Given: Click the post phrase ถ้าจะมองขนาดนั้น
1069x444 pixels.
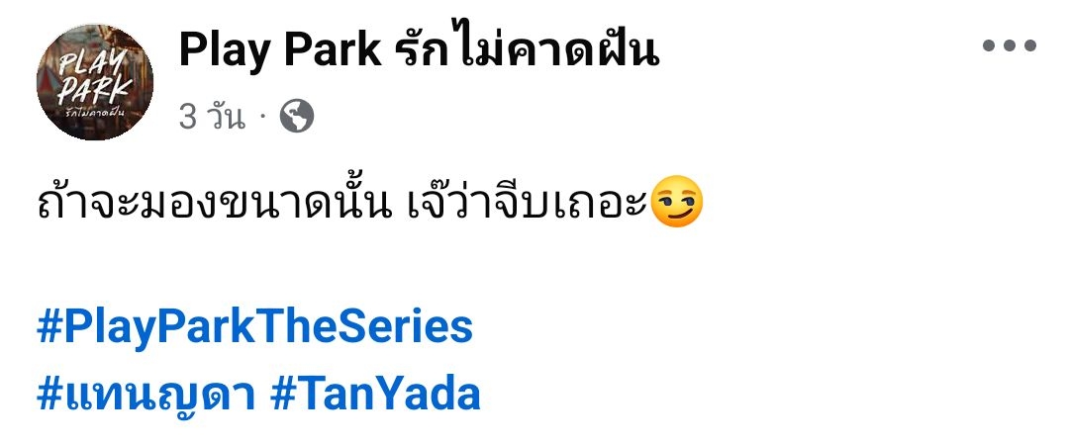Looking at the screenshot, I should click(216, 202).
